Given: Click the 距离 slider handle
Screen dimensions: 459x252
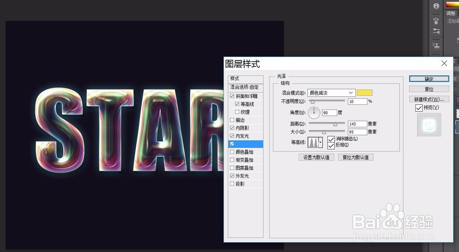Looking at the screenshot, I should (x=335, y=125).
